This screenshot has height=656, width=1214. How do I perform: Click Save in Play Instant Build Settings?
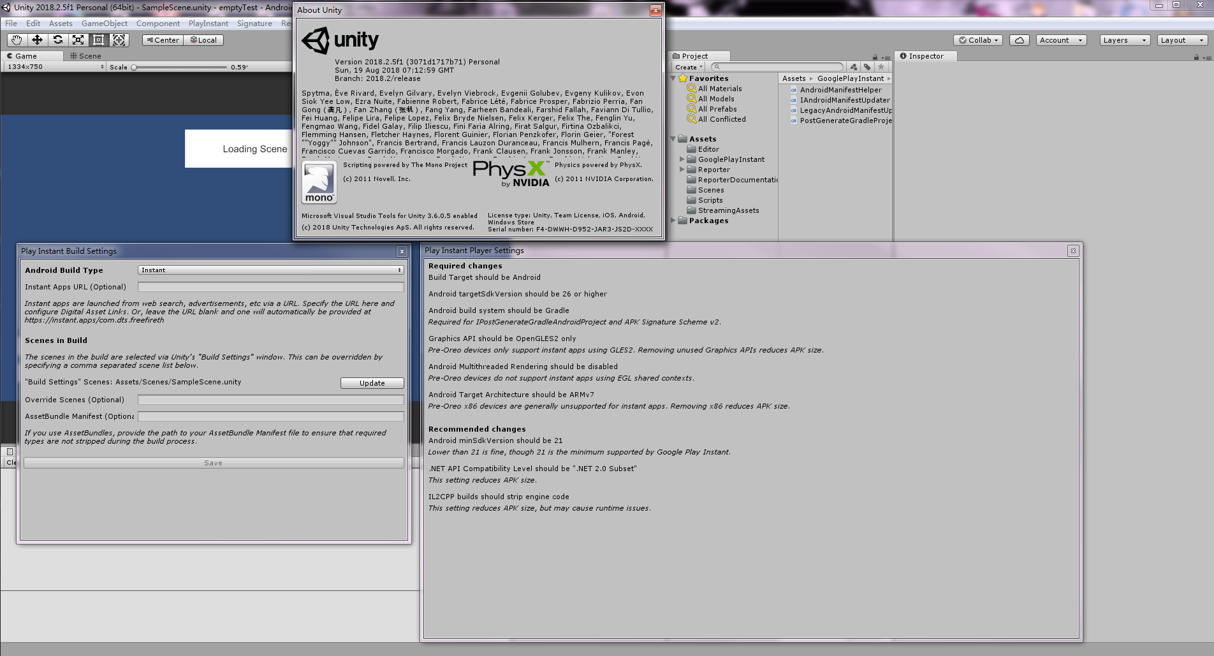[214, 463]
